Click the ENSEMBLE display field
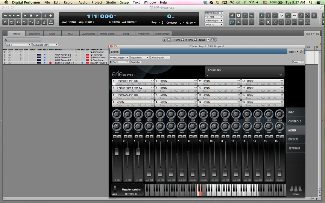This screenshot has width=325, height=203. pos(245,72)
